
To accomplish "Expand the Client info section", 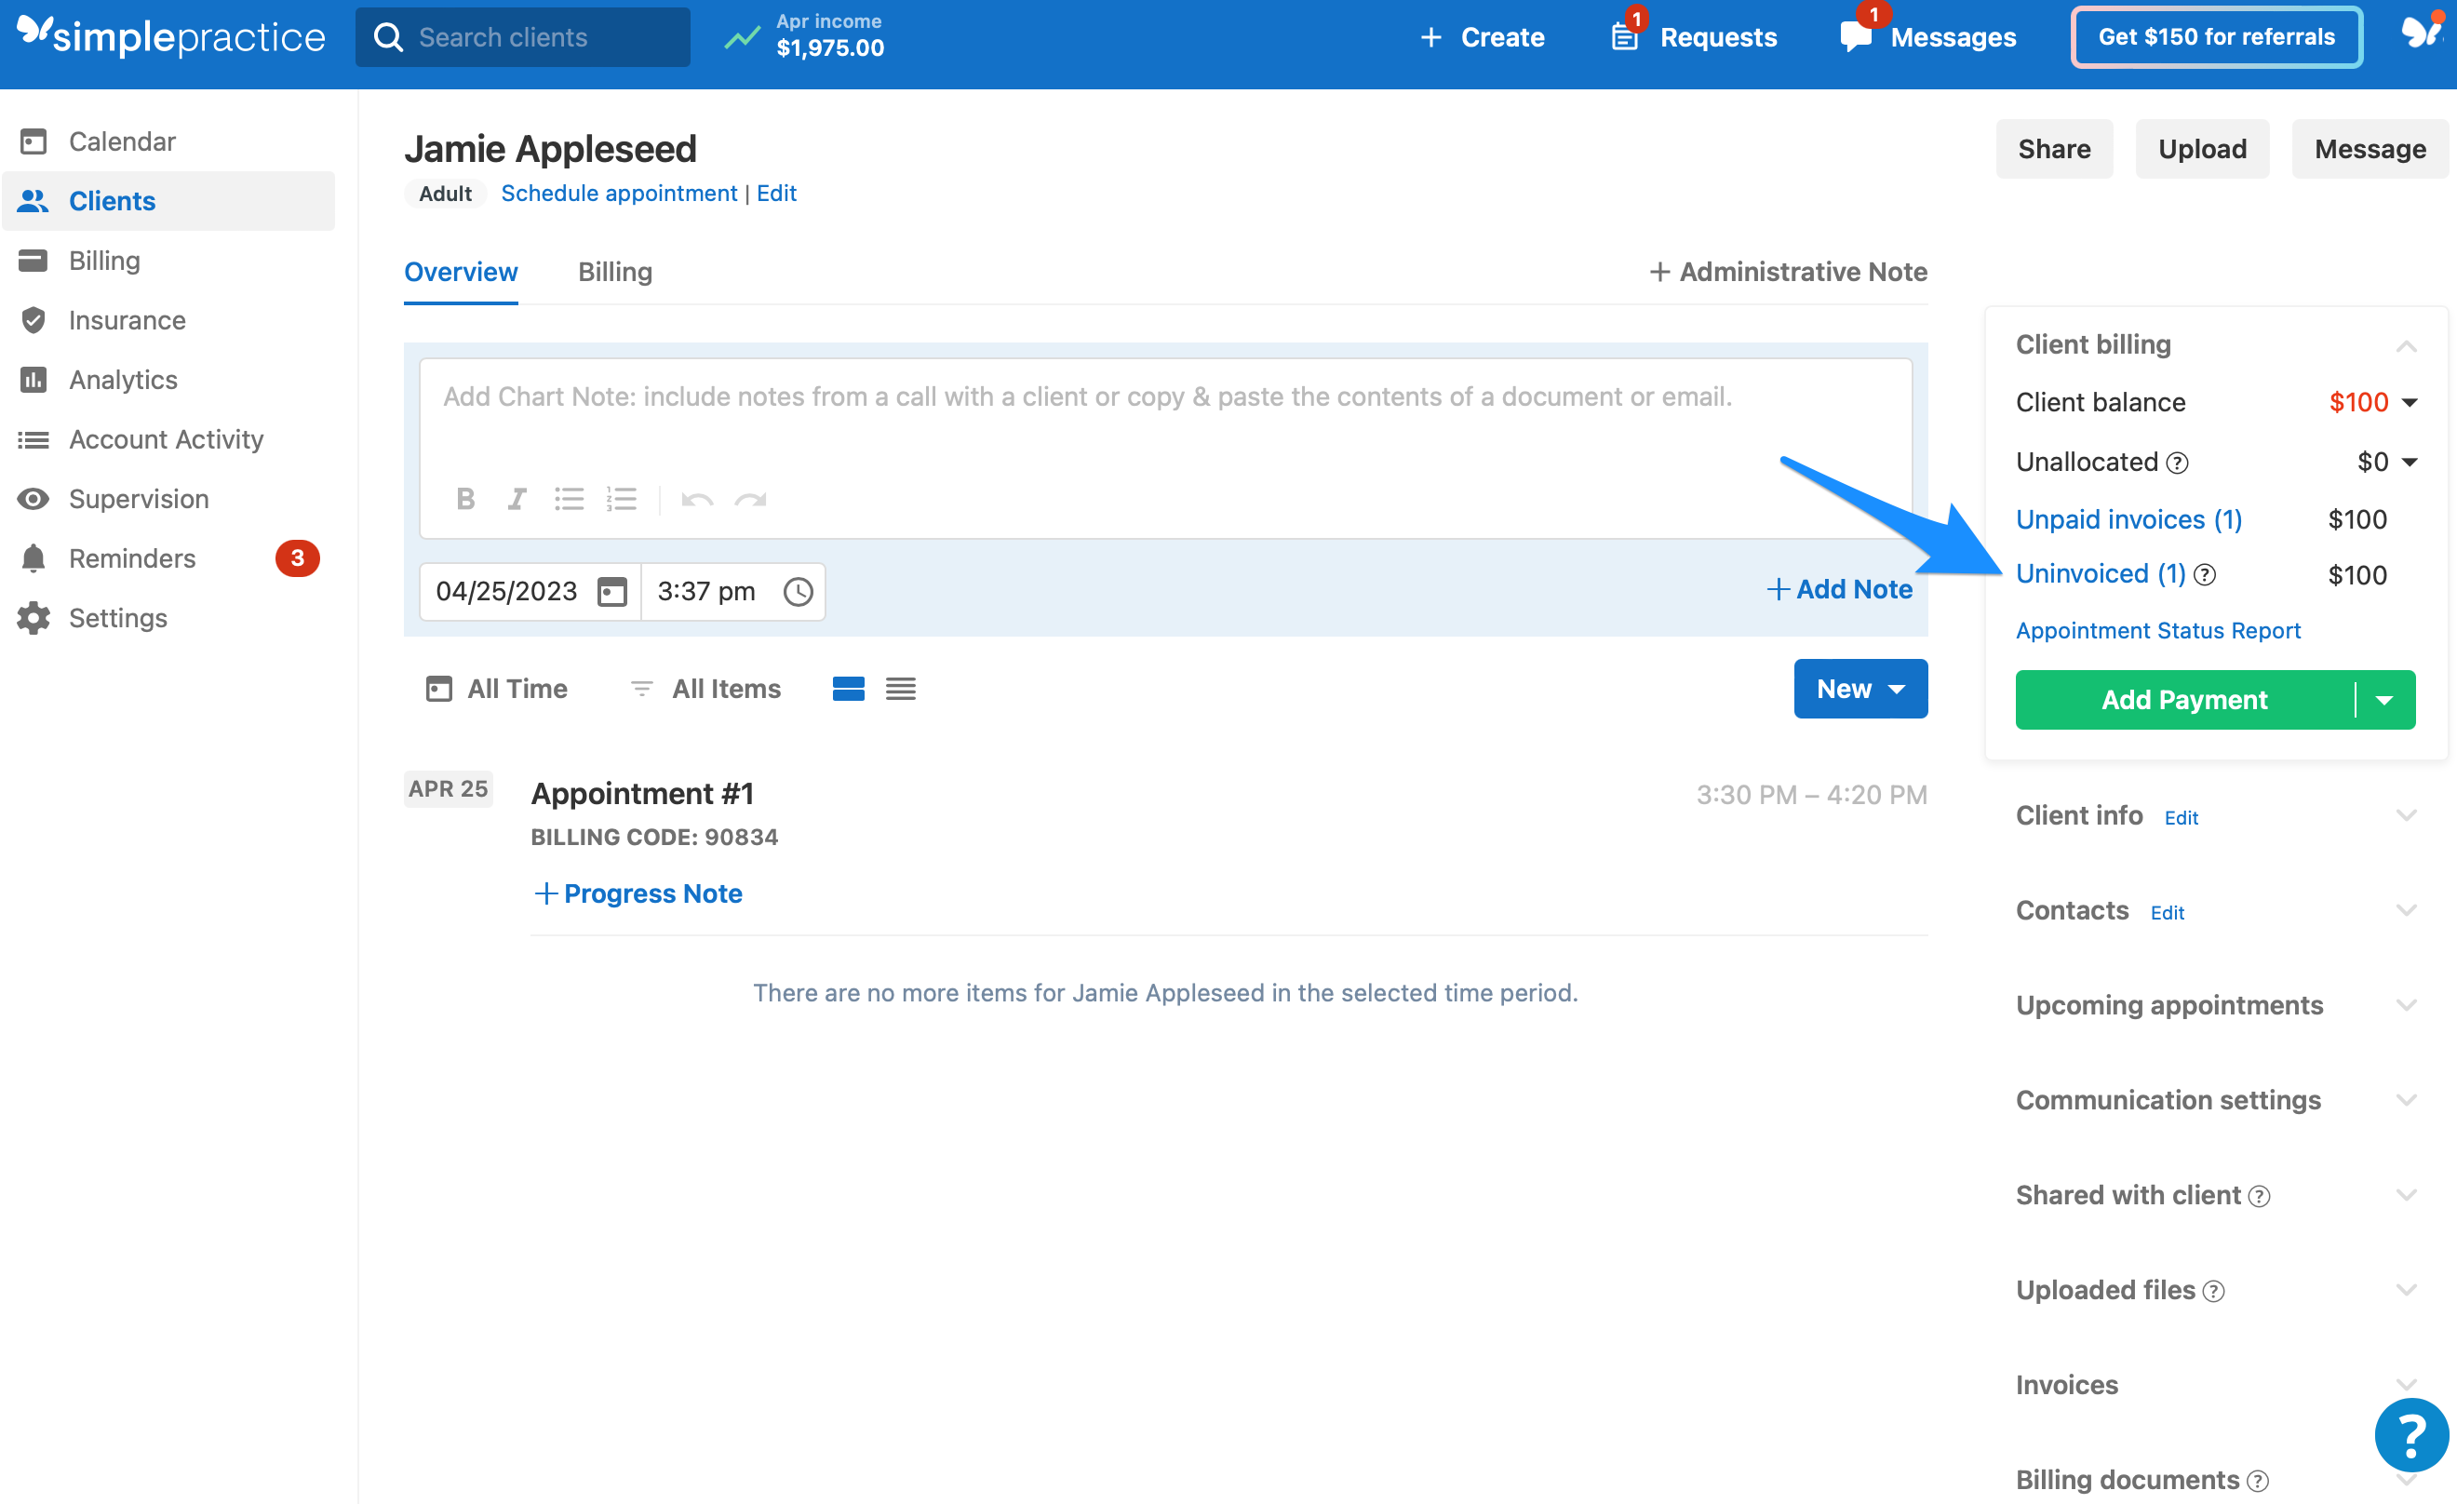I will (2406, 816).
